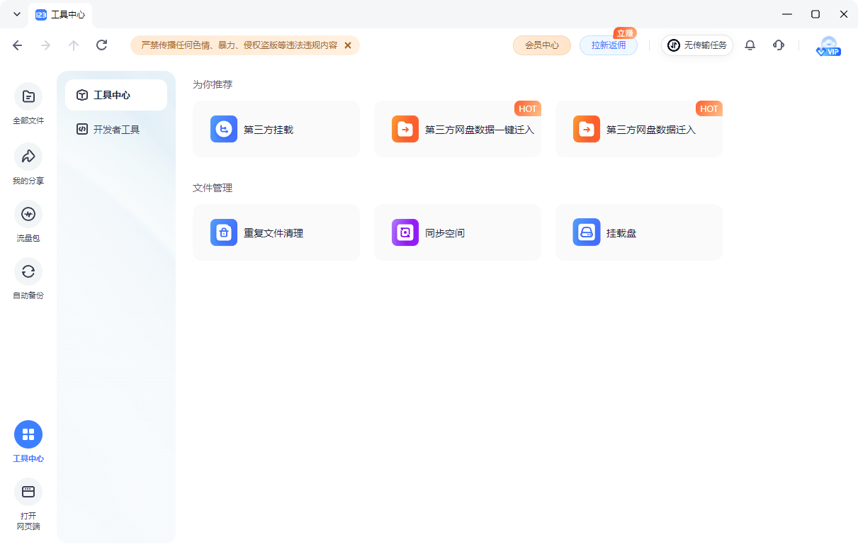Open 无传输任务 transfer panel
The height and width of the screenshot is (552, 858).
[x=696, y=45]
